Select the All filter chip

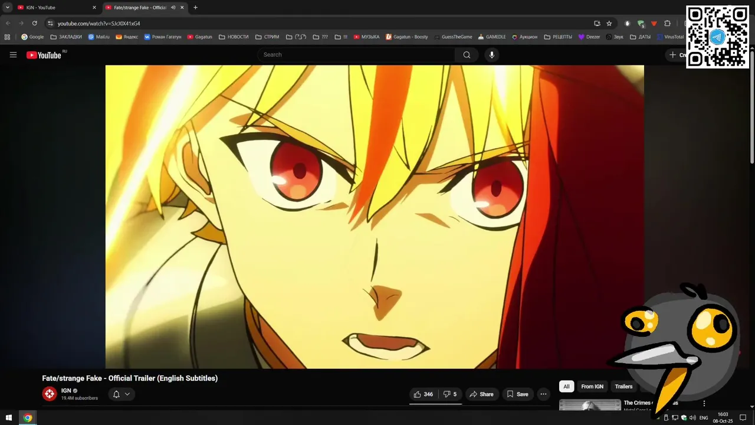[566, 387]
